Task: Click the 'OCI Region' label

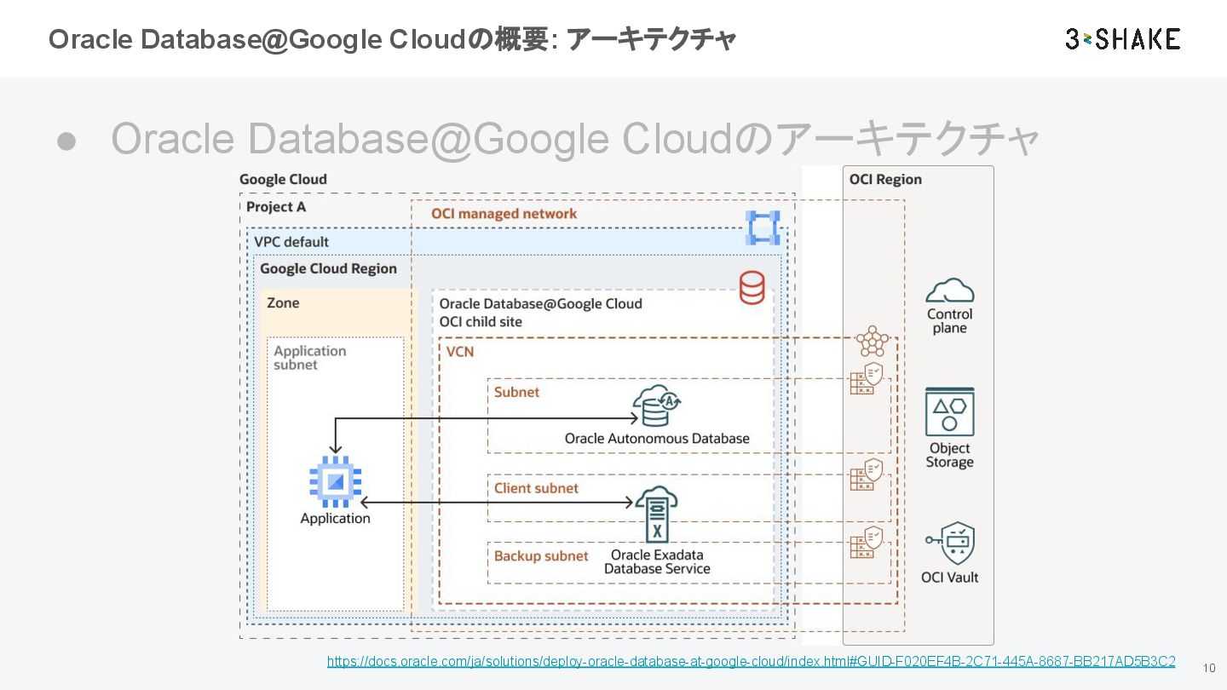Action: [x=885, y=179]
